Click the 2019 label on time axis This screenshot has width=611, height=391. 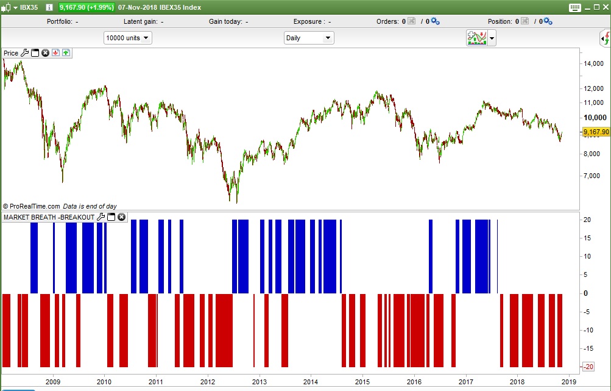(569, 382)
